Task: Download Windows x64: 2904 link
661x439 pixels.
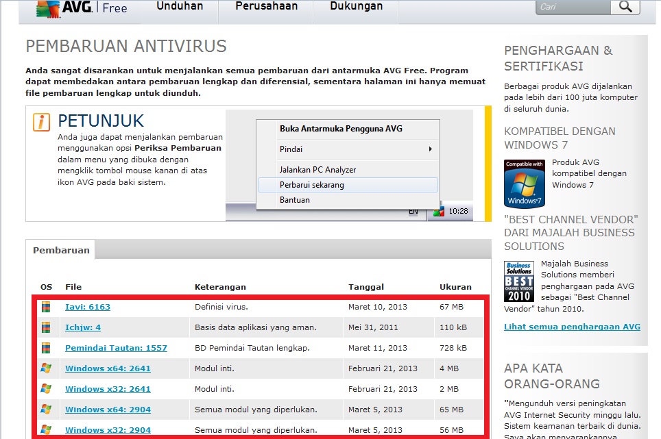Action: (x=108, y=409)
